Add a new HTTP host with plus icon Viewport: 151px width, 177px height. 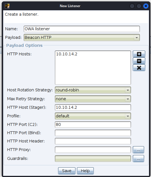pyautogui.click(x=139, y=54)
